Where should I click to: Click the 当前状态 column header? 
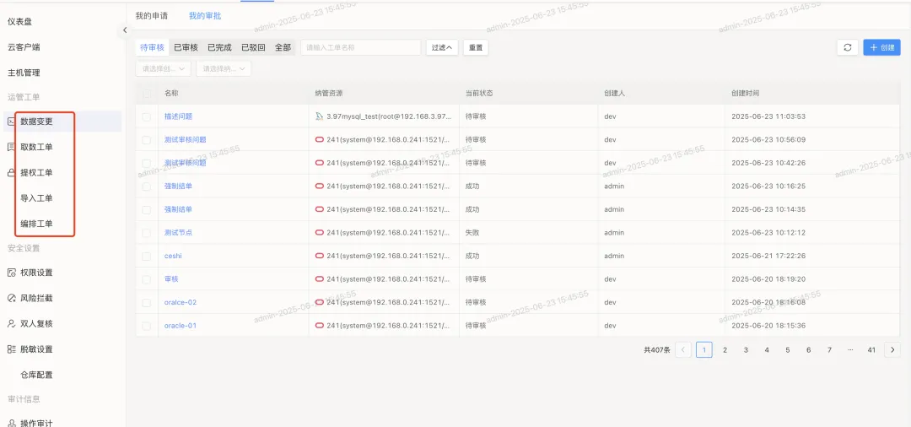click(479, 93)
